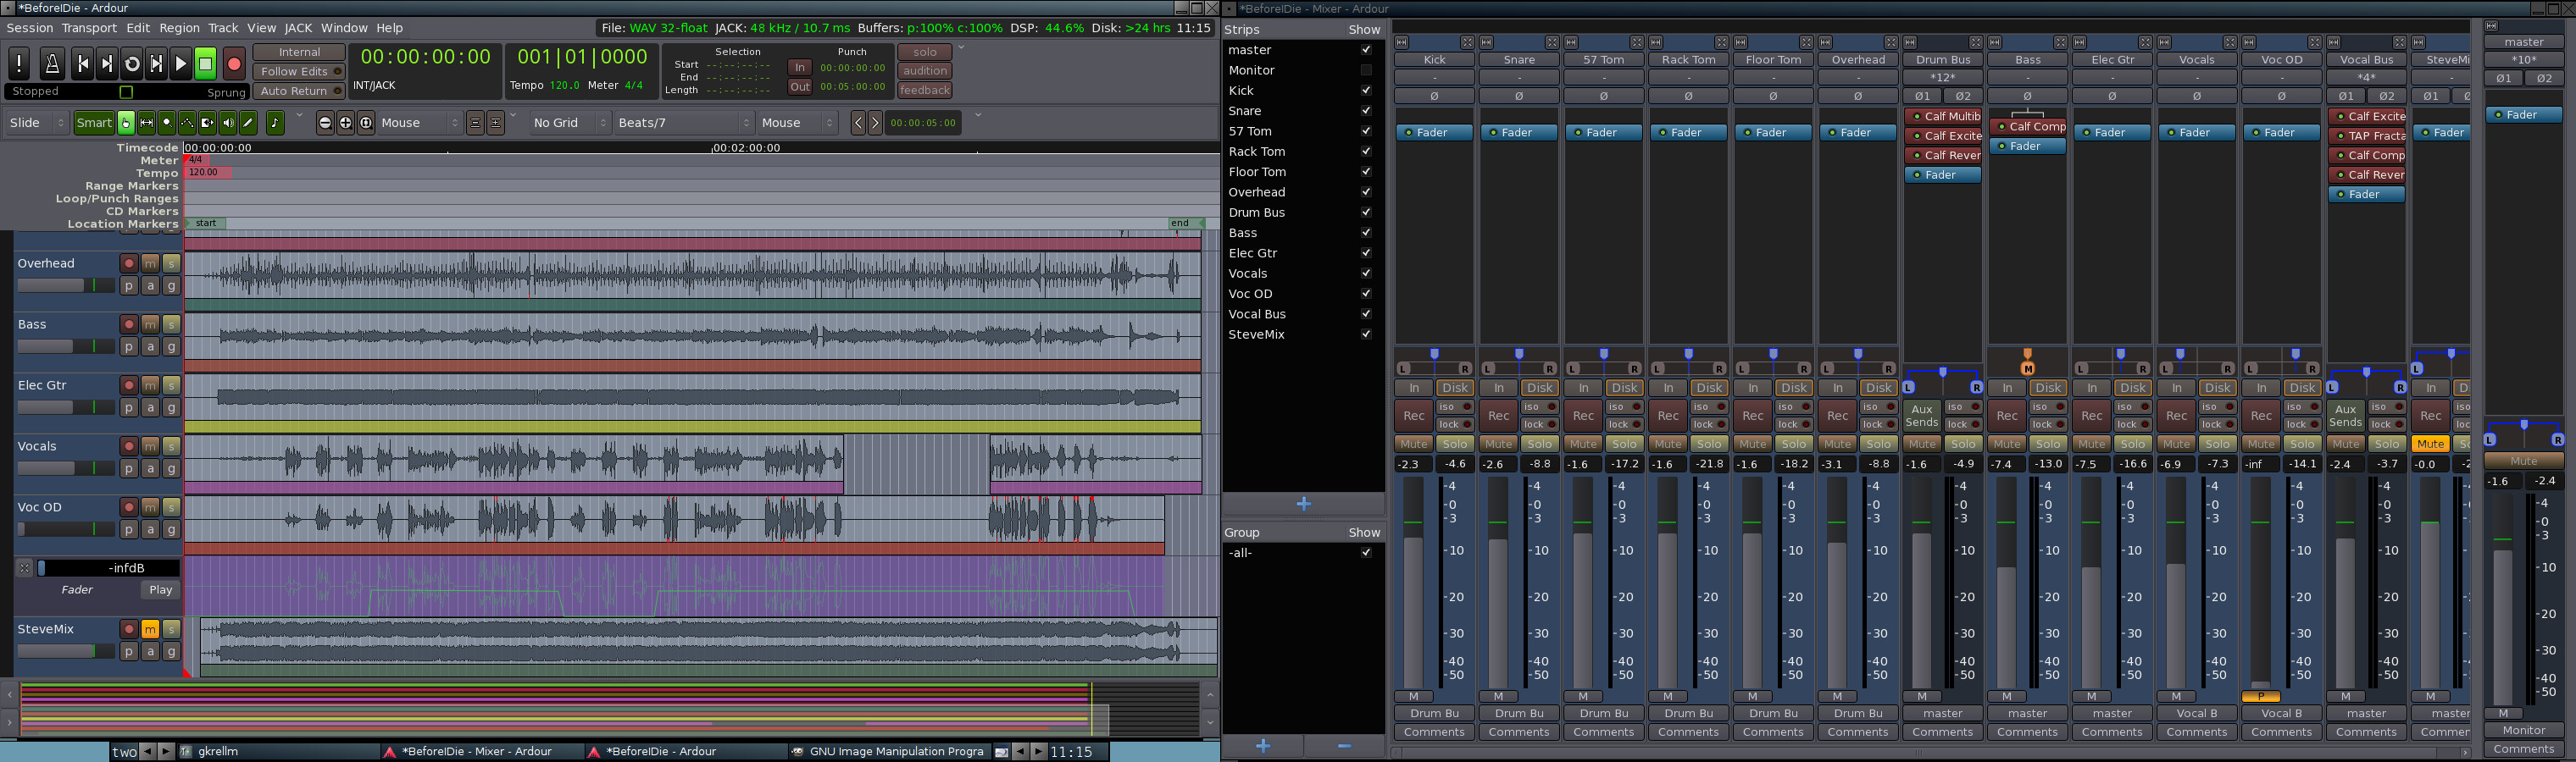Check the Monitor strip Show checkbox
The height and width of the screenshot is (762, 2576).
click(1365, 70)
